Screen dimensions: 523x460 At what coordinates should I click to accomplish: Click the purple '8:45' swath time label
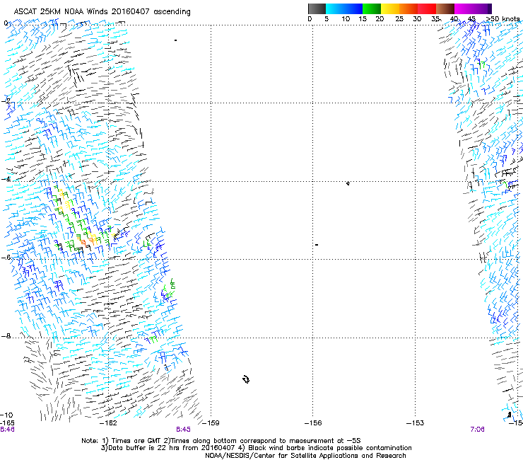point(184,430)
